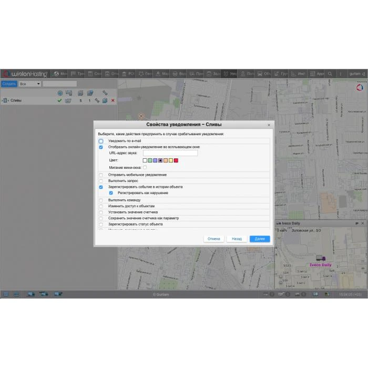368x368 pixels.
Task: Click the red delete icon for Сливы
Action: [113, 100]
